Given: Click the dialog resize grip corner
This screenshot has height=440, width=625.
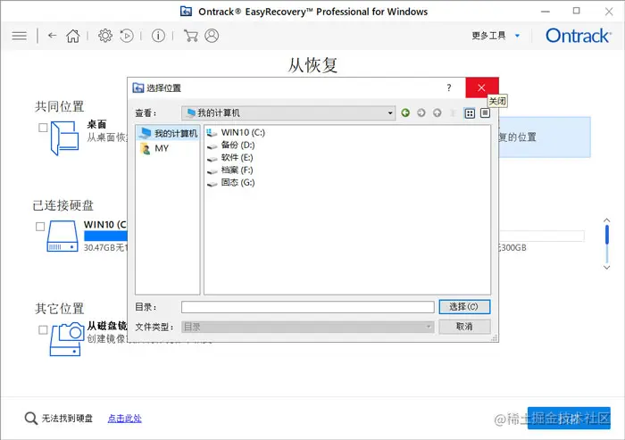Looking at the screenshot, I should point(495,338).
